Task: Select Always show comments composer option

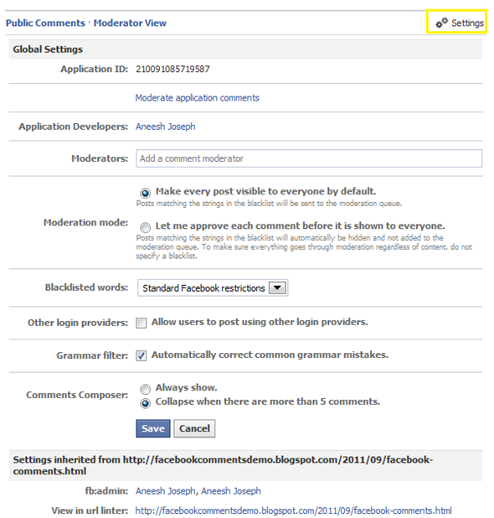Action: coord(145,389)
